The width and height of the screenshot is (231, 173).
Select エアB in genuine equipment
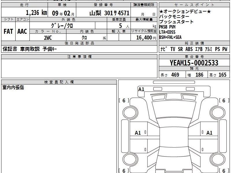point(199,49)
